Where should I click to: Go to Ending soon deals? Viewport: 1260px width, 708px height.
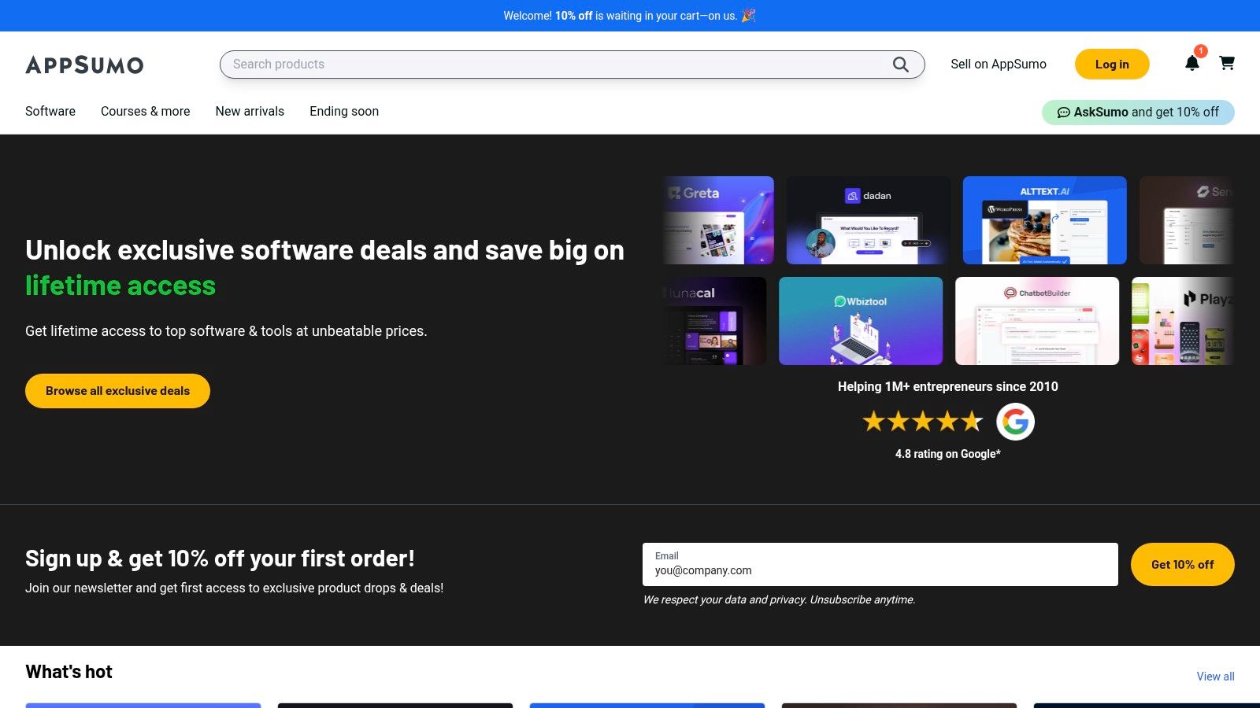point(344,111)
